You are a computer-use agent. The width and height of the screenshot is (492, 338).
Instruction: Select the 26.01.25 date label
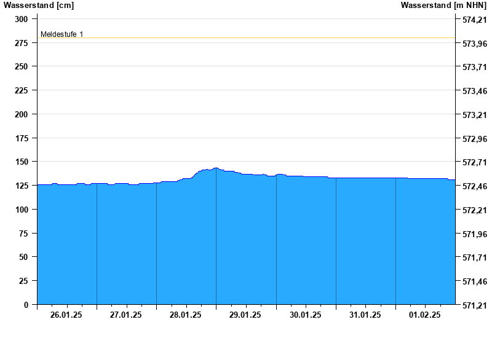66,315
